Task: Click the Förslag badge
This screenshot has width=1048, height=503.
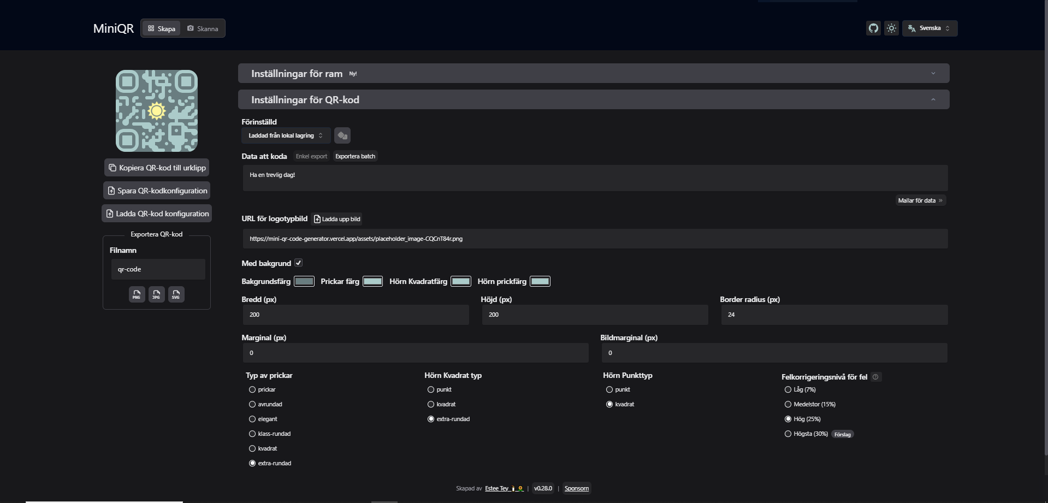Action: click(x=843, y=434)
